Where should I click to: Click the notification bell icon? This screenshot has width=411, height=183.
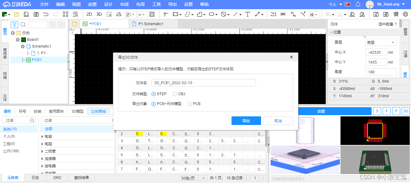358,4
